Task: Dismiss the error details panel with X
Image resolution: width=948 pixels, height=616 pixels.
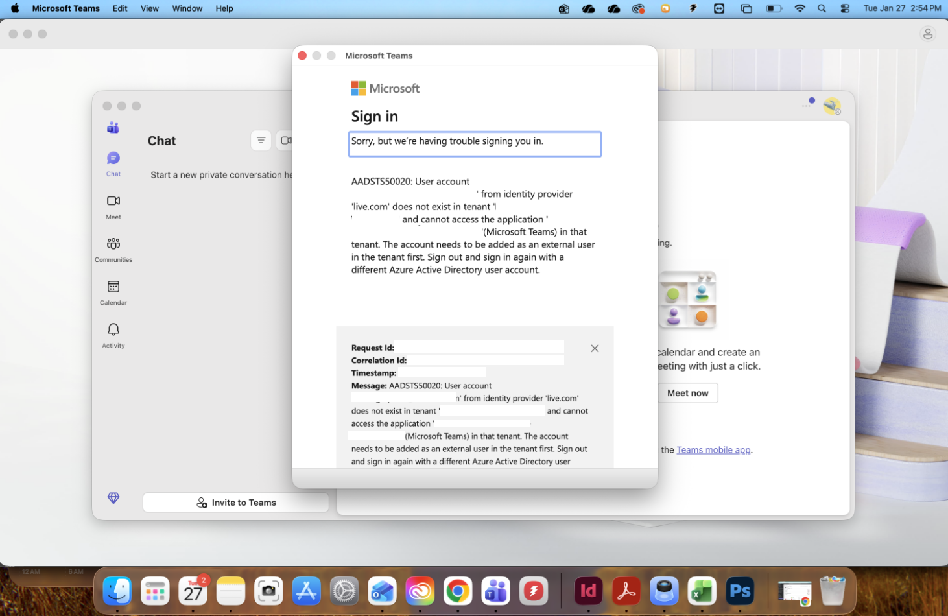Action: pyautogui.click(x=595, y=348)
